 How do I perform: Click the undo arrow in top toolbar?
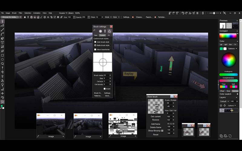pyautogui.click(x=182, y=13)
